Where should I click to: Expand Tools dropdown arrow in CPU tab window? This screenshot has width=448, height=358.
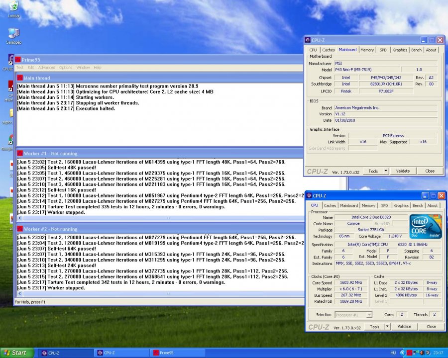387,327
